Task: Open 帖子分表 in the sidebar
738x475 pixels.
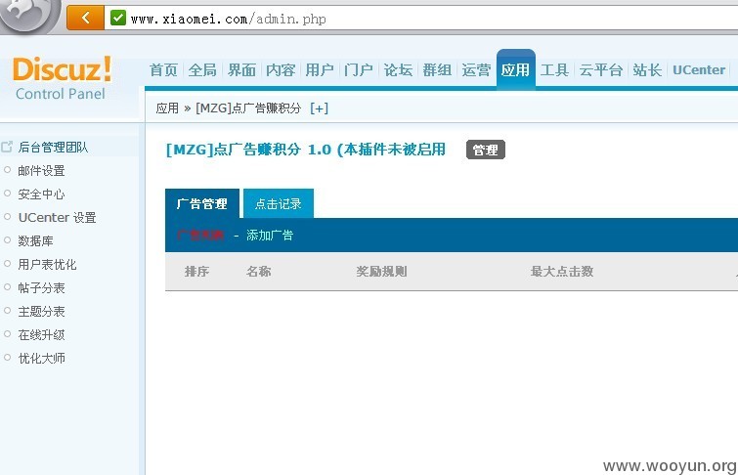Action: [41, 288]
